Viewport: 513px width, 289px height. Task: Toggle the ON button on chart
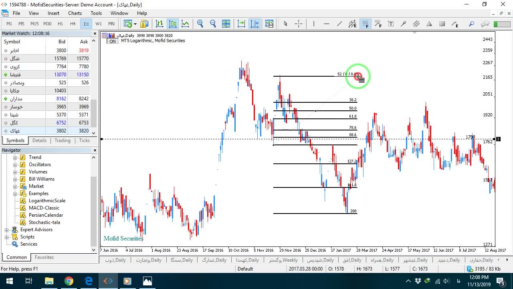tap(113, 41)
